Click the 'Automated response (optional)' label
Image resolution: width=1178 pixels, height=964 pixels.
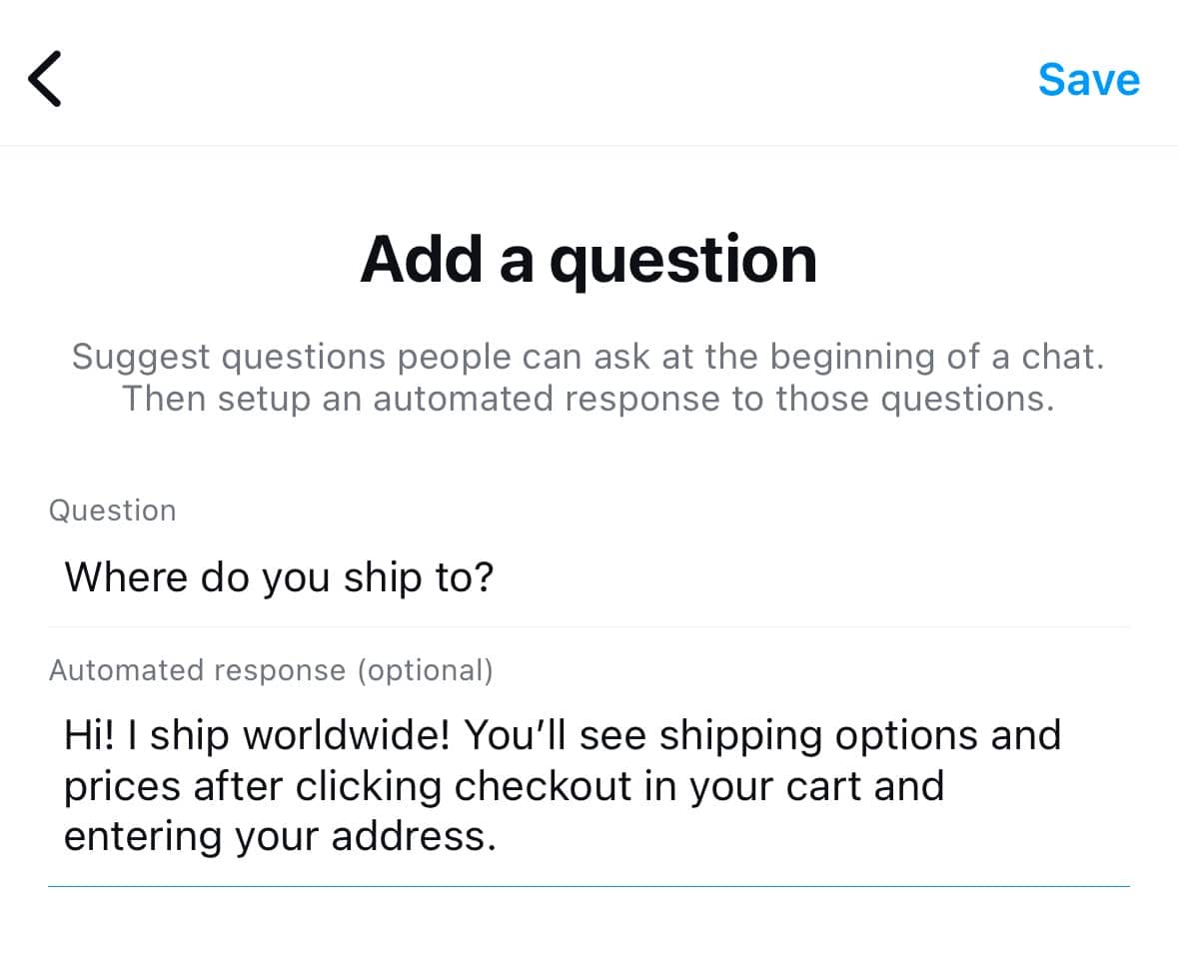click(x=270, y=670)
